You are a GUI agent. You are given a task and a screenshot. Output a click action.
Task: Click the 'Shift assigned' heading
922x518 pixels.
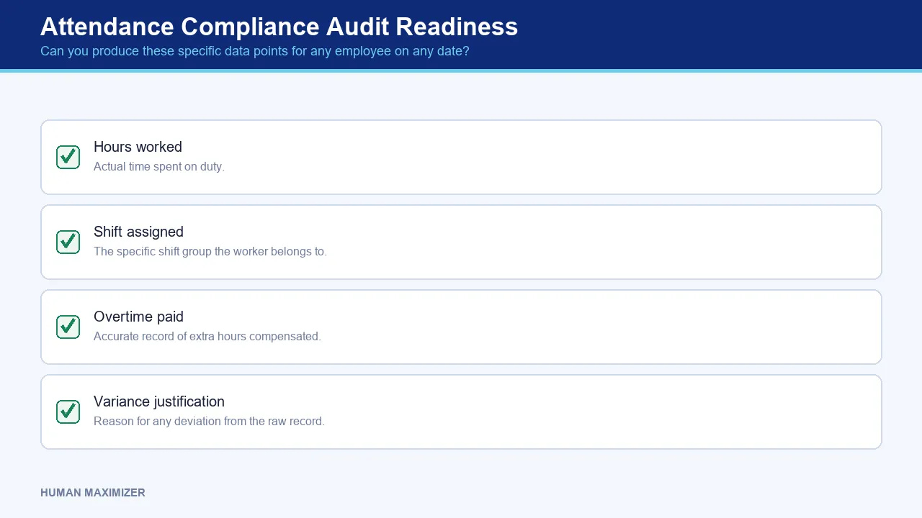pos(138,232)
